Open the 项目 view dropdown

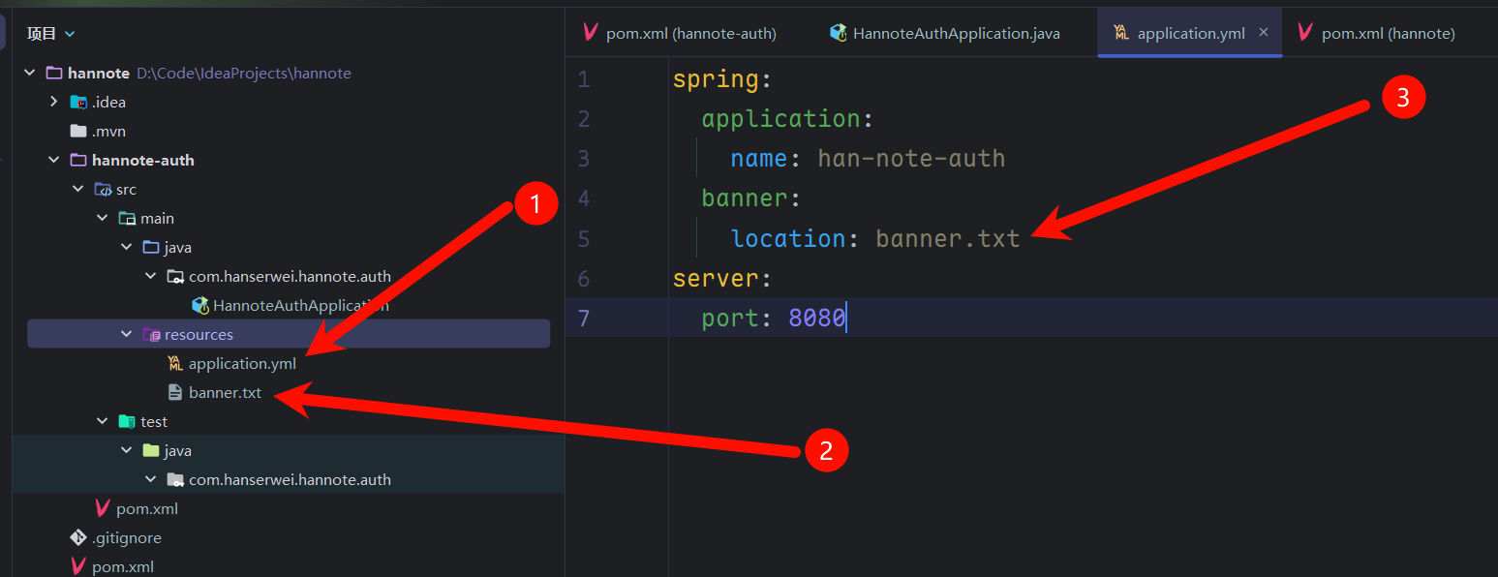69,34
